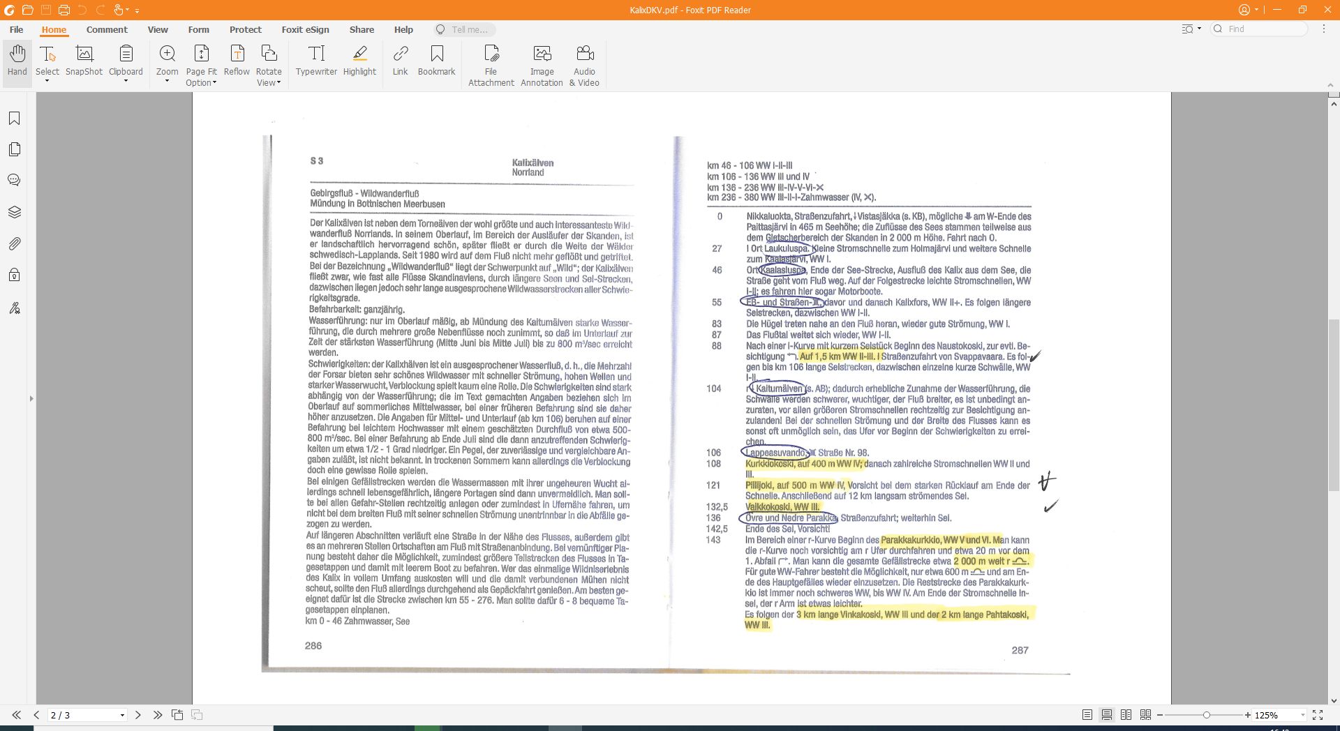
Task: Expand the account dropdown in title bar
Action: click(x=1256, y=10)
